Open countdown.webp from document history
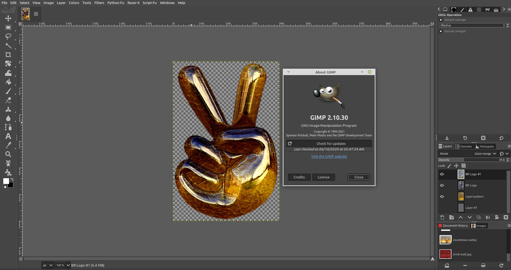511x270 pixels. tap(472, 240)
